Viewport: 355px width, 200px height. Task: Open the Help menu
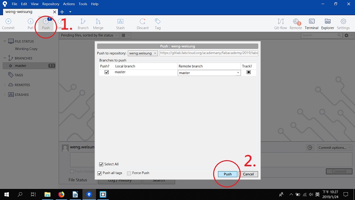point(95,4)
